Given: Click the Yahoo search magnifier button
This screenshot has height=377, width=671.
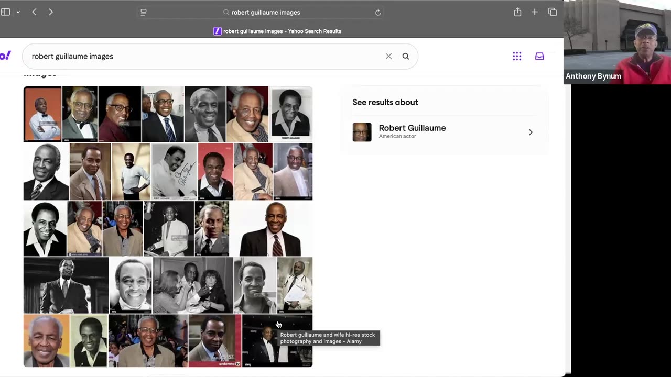Looking at the screenshot, I should coord(406,56).
